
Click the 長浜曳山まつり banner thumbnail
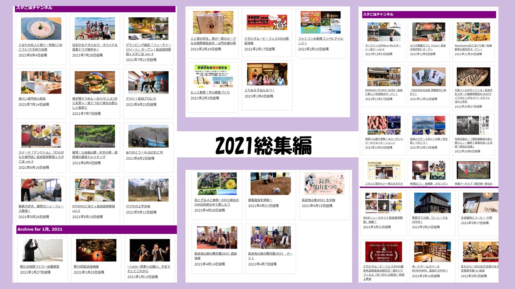[x=324, y=183]
